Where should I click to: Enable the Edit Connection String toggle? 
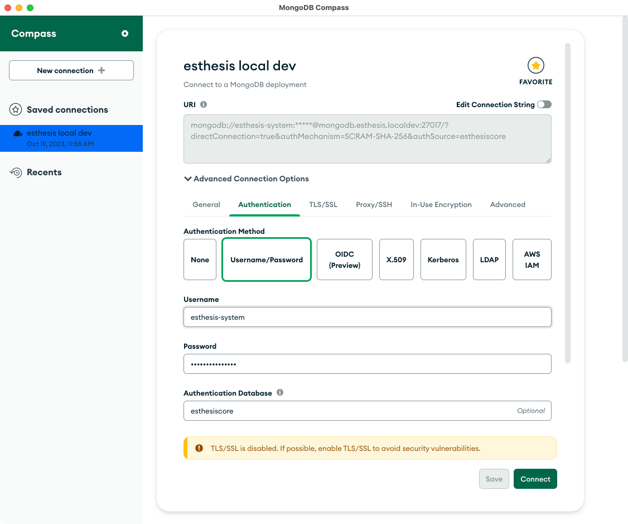pyautogui.click(x=544, y=104)
